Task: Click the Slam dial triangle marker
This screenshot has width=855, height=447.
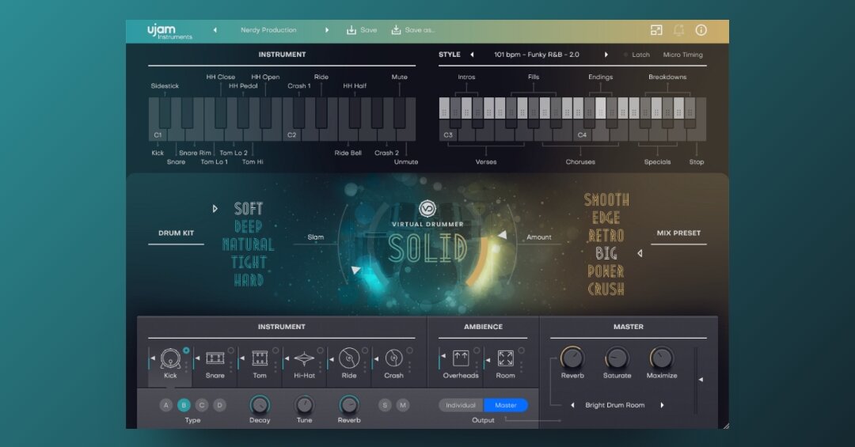Action: (x=355, y=269)
